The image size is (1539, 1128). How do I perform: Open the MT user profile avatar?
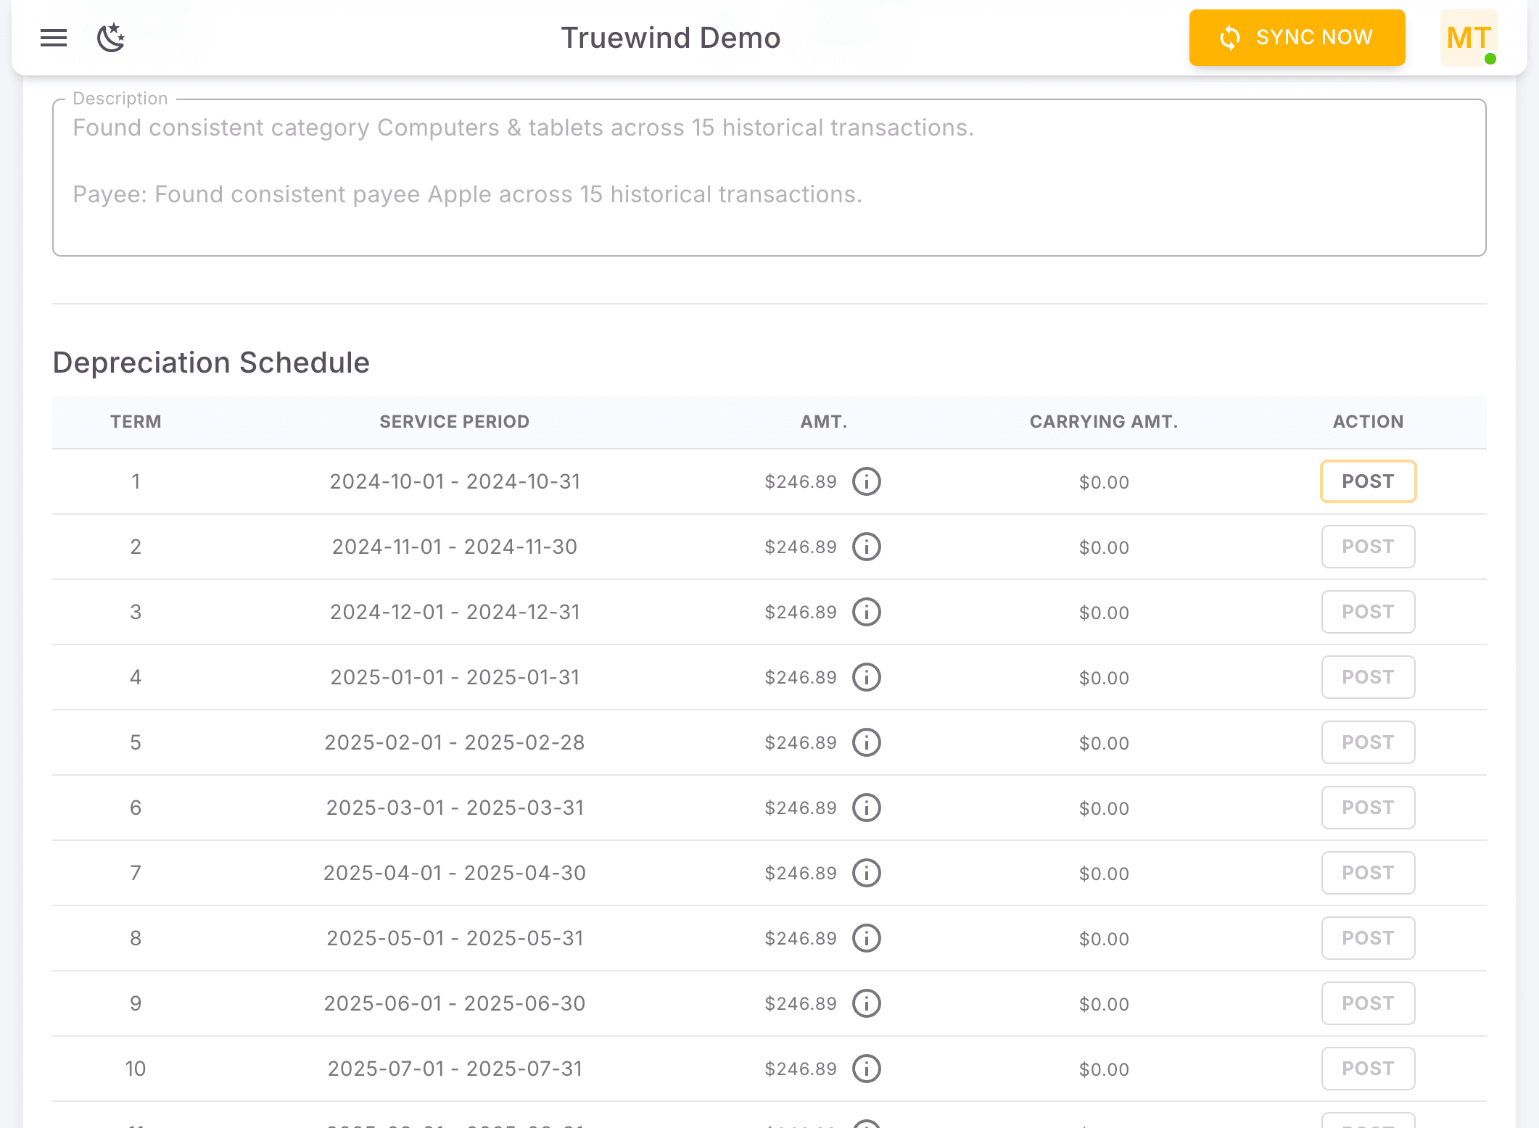(x=1468, y=38)
